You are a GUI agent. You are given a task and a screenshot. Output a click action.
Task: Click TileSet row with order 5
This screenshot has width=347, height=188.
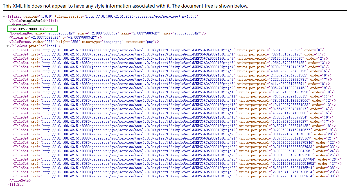172,71
